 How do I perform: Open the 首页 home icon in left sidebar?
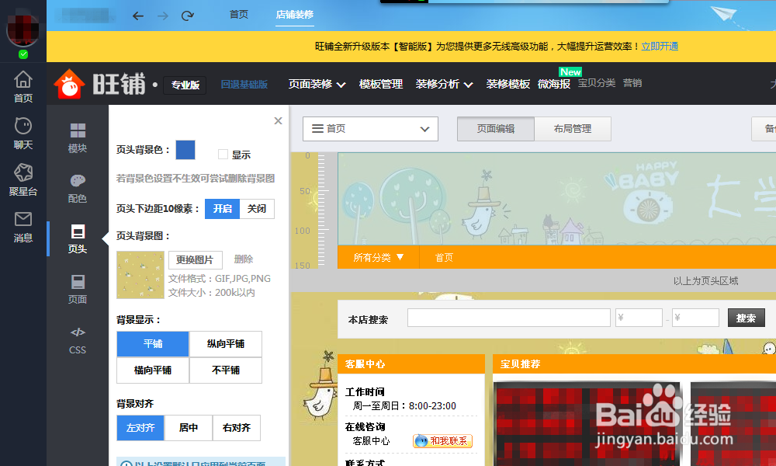tap(23, 87)
